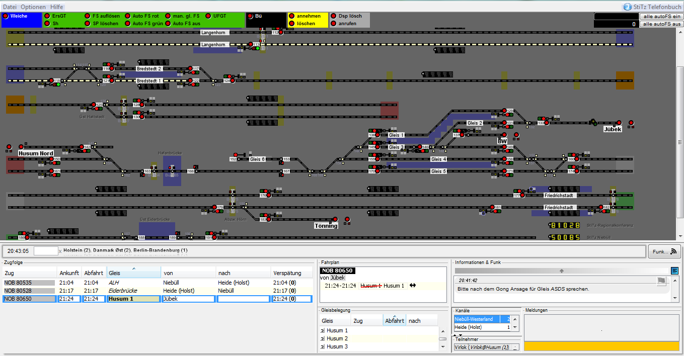Click signal 117 at Bredstedt 2
684x356 pixels.
191,69
